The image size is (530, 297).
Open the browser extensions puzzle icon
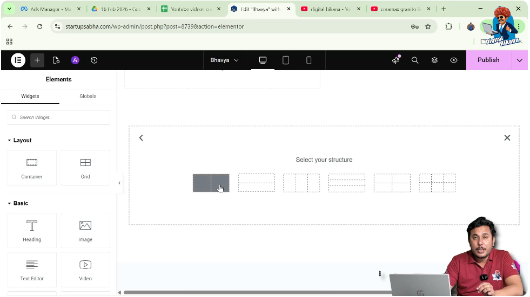tap(448, 26)
